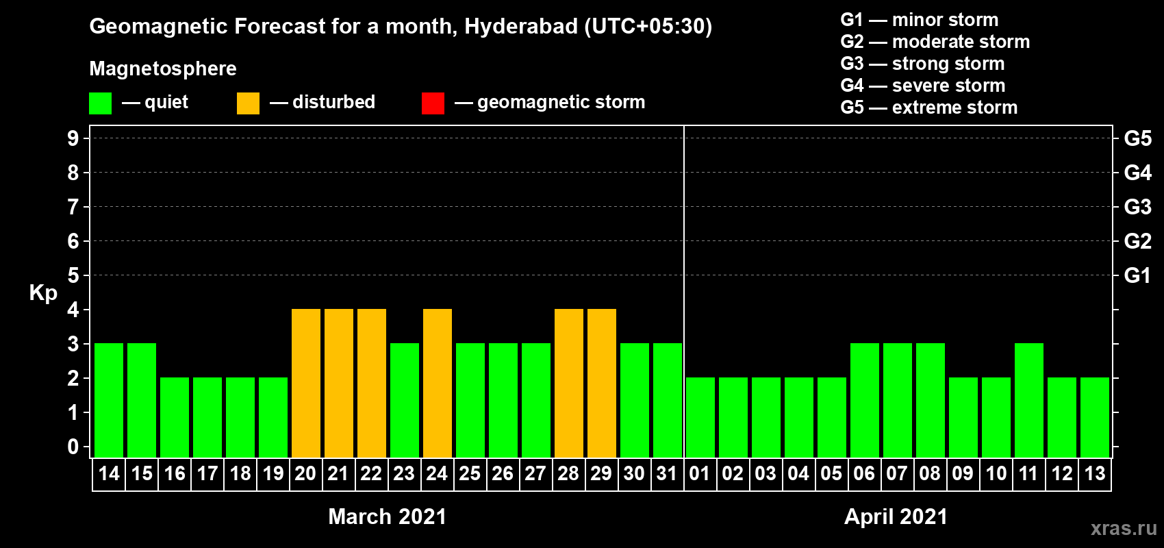Click the G2 right axis label
The width and height of the screenshot is (1164, 548).
pyautogui.click(x=1138, y=241)
